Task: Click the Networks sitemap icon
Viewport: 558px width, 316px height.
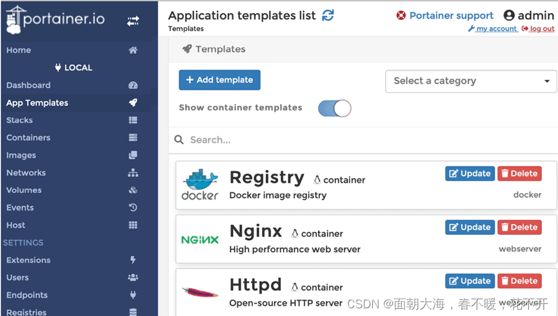Action: coord(133,172)
